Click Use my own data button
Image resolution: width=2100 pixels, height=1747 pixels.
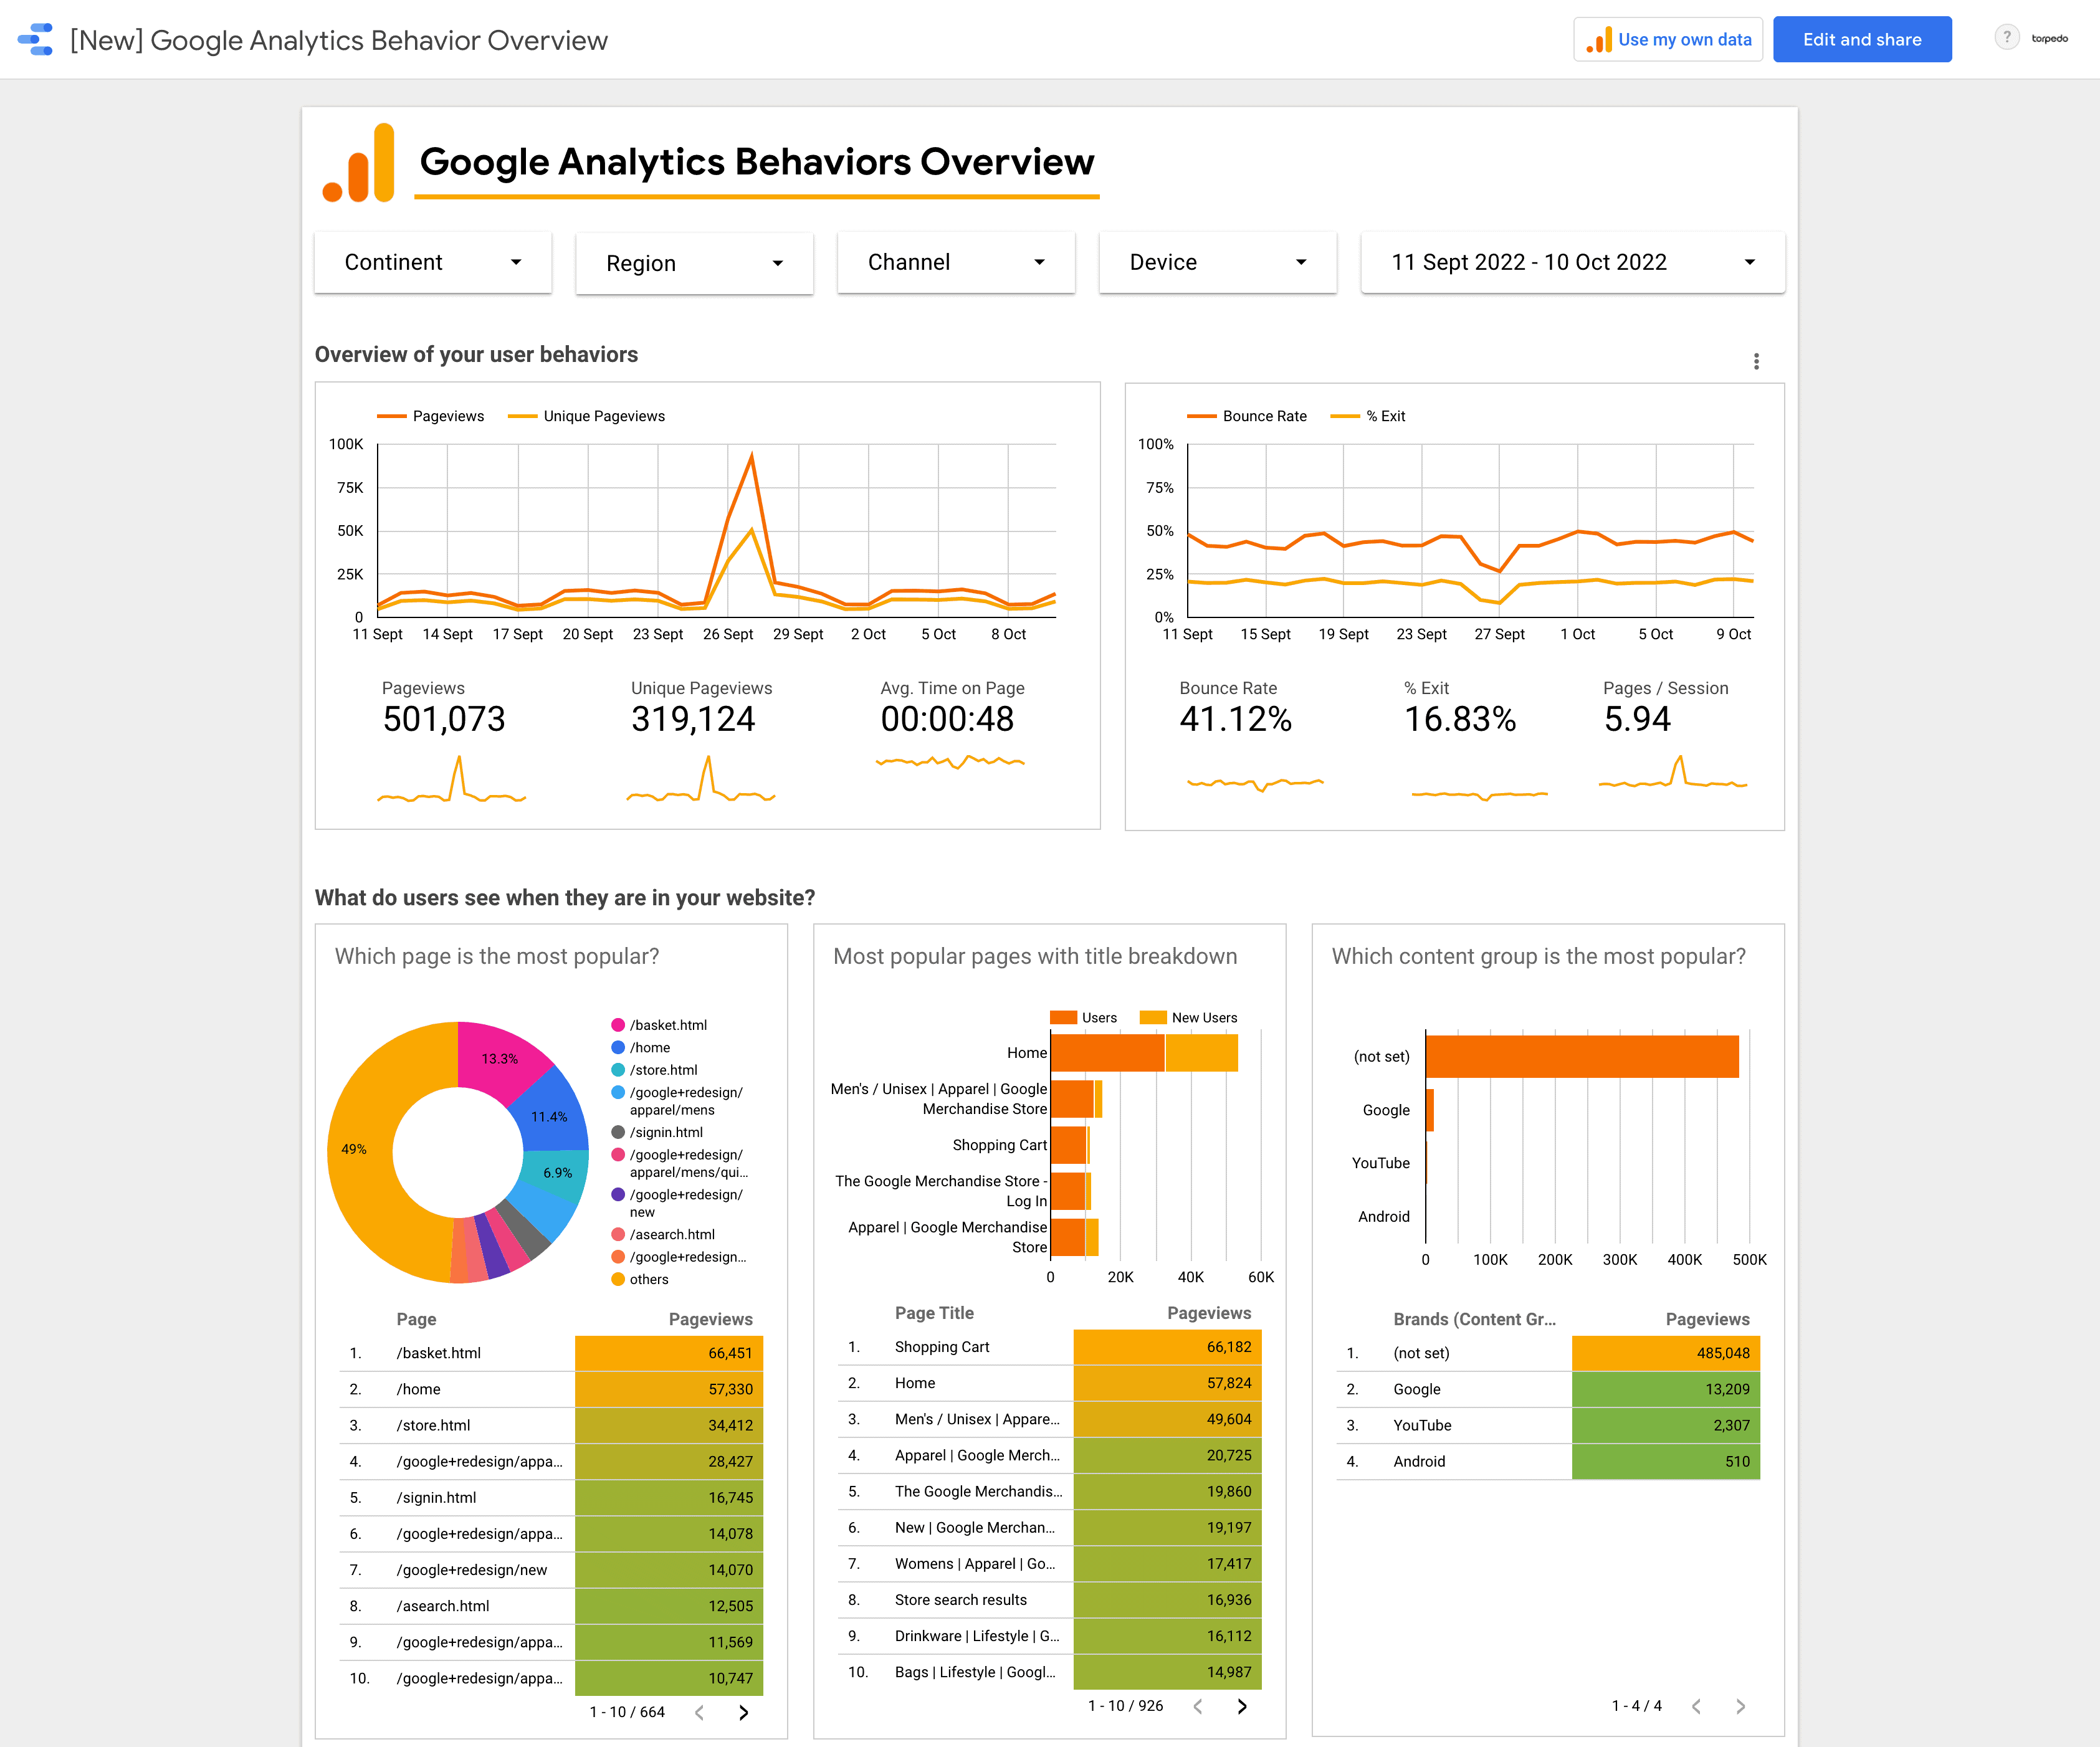(x=1668, y=40)
